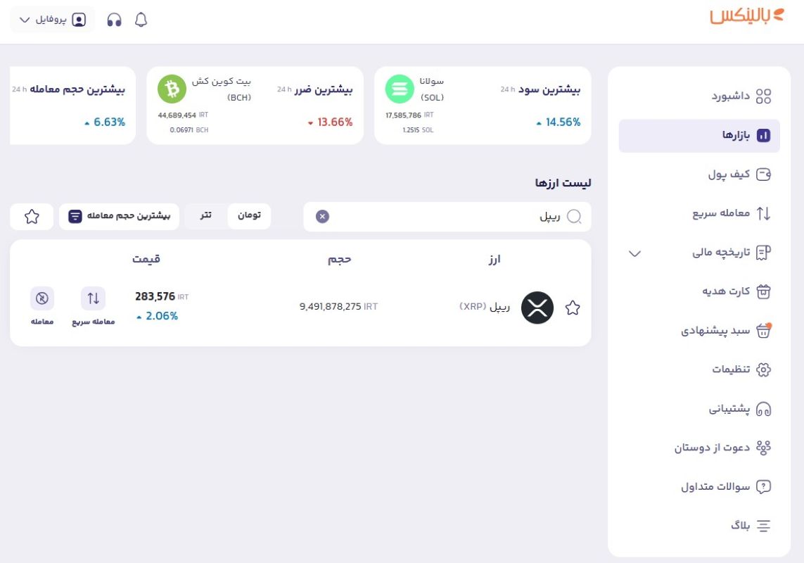Click the financial history receipt icon

coord(763,253)
